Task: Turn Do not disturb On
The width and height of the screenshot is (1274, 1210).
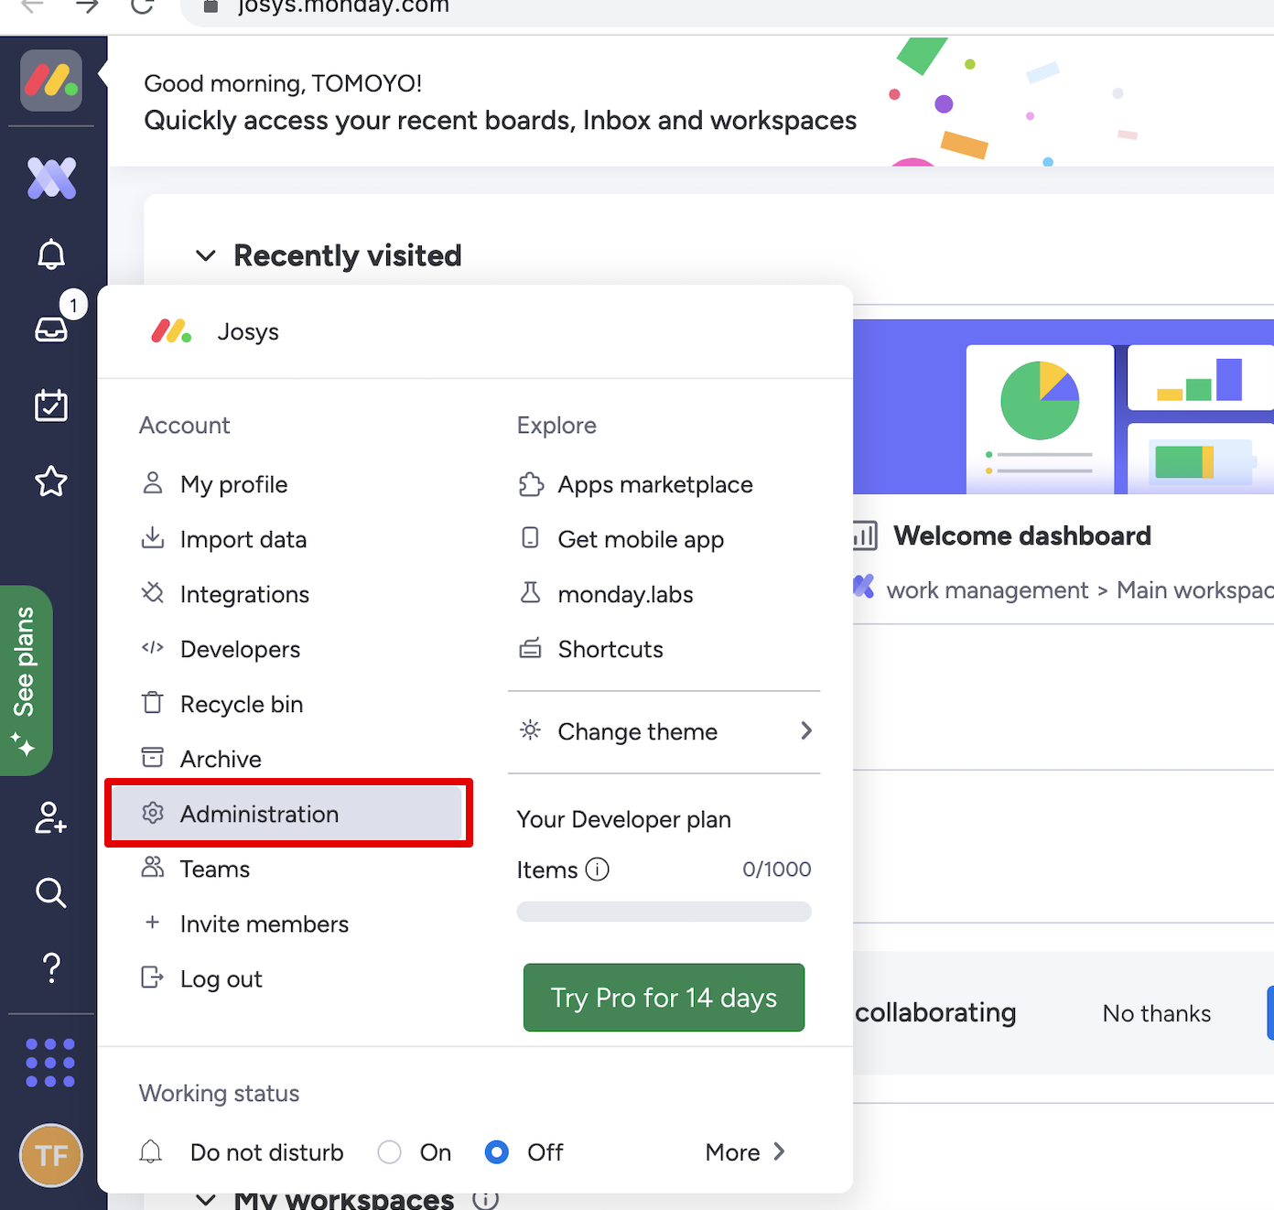Action: [390, 1152]
